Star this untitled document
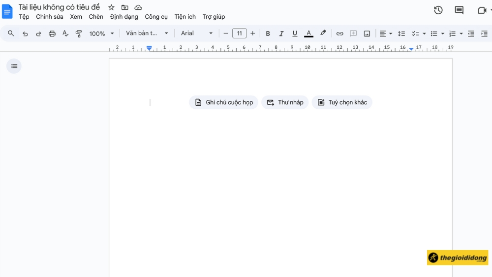This screenshot has width=492, height=277. pyautogui.click(x=112, y=7)
